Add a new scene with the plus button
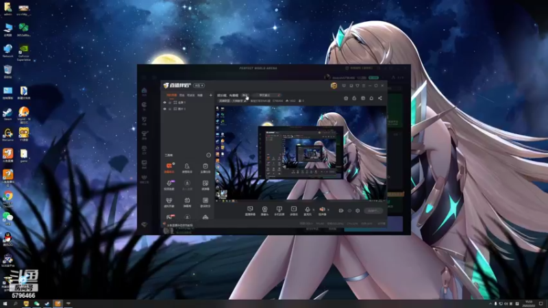 (x=211, y=95)
